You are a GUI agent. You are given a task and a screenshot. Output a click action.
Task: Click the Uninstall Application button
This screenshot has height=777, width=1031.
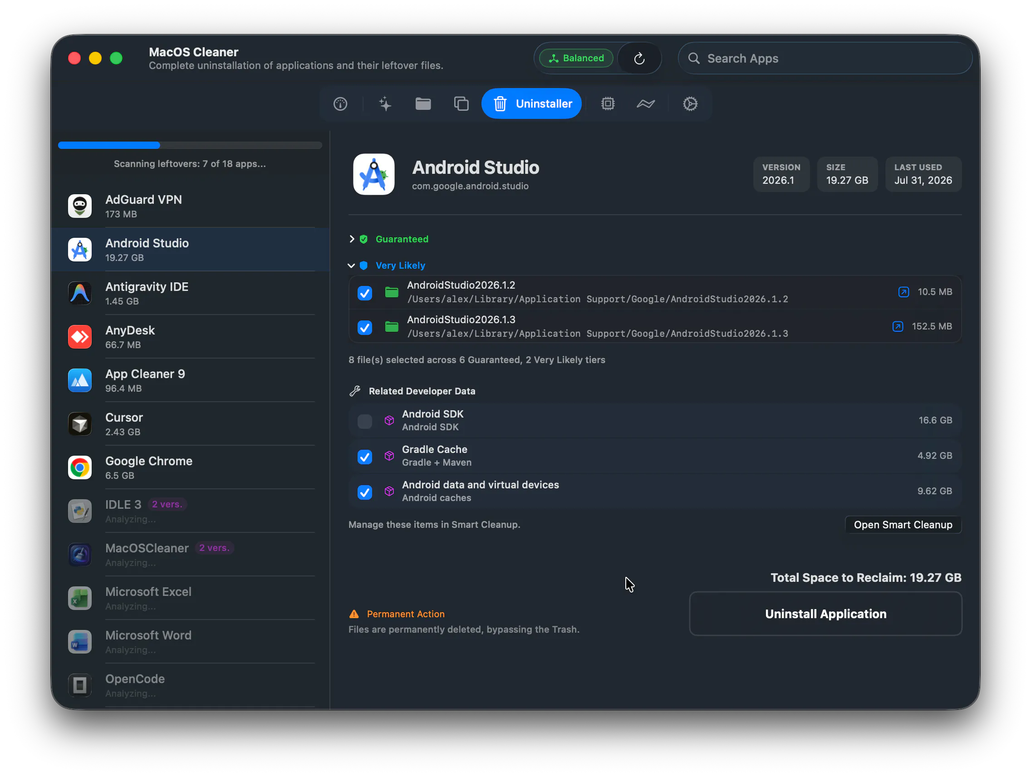pos(825,614)
